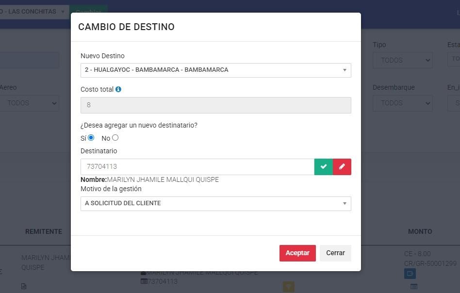The height and width of the screenshot is (293, 460).
Task: Click card icon below the MONTO amount
Action: pos(414,286)
